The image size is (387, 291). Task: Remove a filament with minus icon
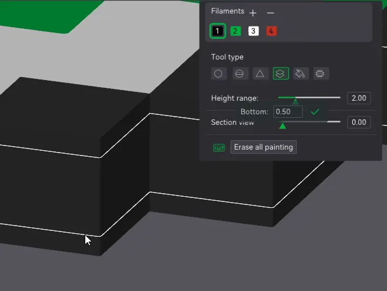[271, 13]
